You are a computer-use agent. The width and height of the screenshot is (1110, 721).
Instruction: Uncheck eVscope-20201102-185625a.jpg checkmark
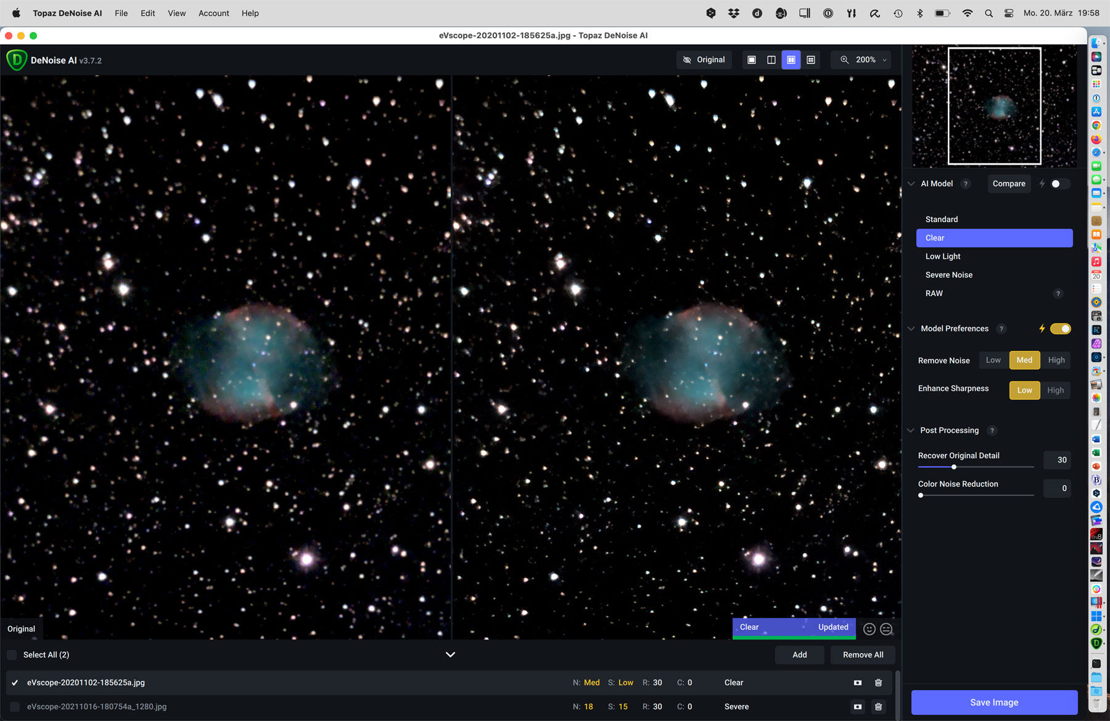(x=15, y=683)
